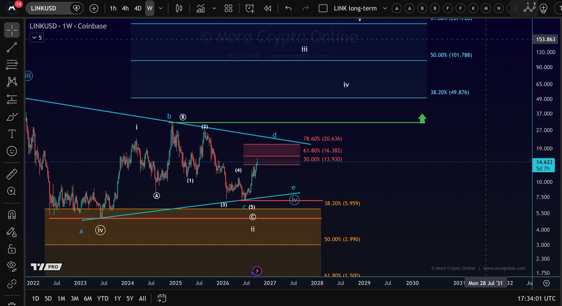
Task: Expand the LINK long-term layout dropdown
Action: click(385, 8)
